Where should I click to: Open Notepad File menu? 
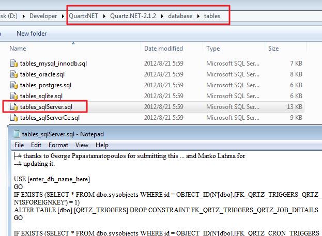19,145
